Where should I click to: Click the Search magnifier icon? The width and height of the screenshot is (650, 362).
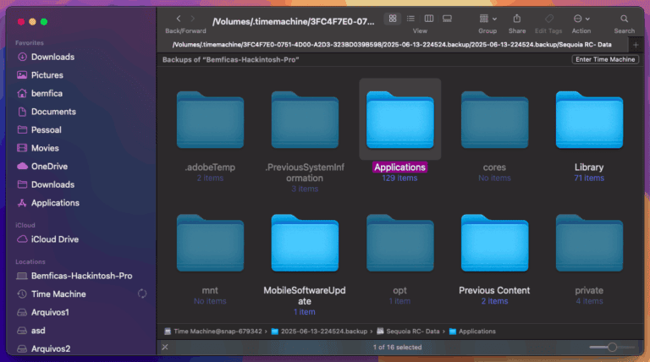pos(625,18)
